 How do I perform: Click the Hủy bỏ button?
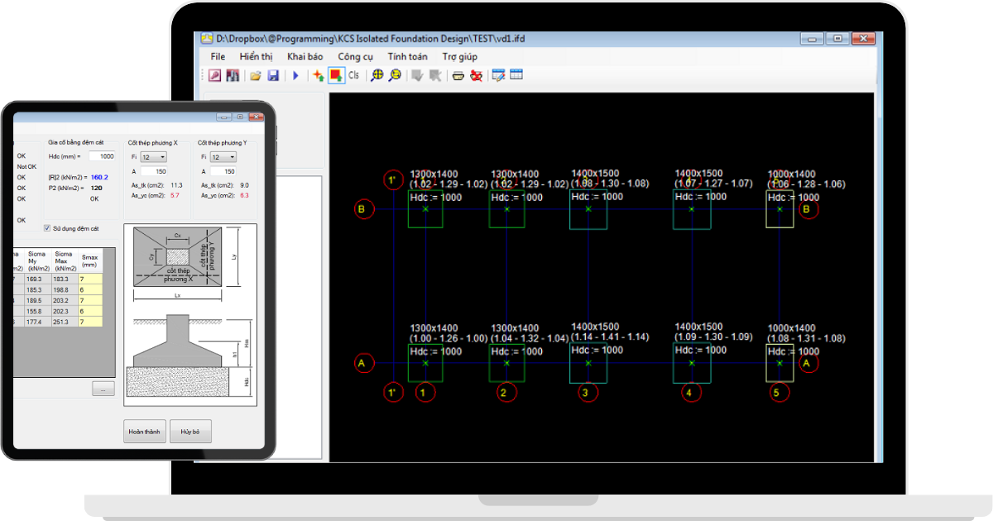(190, 432)
